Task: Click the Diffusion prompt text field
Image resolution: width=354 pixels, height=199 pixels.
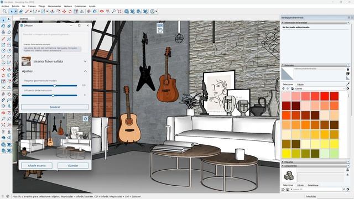Action: pyautogui.click(x=54, y=34)
